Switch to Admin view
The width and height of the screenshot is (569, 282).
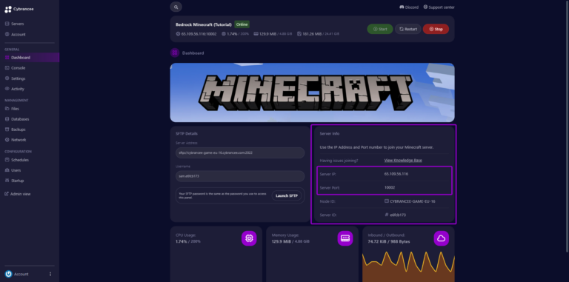point(20,194)
